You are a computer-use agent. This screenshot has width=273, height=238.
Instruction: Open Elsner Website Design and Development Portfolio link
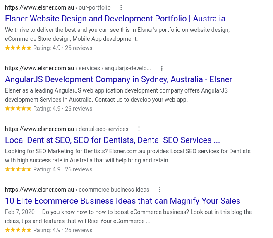[x=115, y=19]
